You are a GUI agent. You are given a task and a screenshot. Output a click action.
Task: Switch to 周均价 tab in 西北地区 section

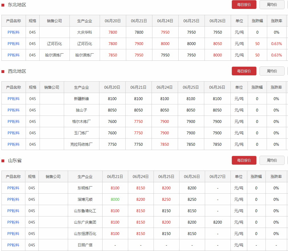pyautogui.click(x=272, y=71)
